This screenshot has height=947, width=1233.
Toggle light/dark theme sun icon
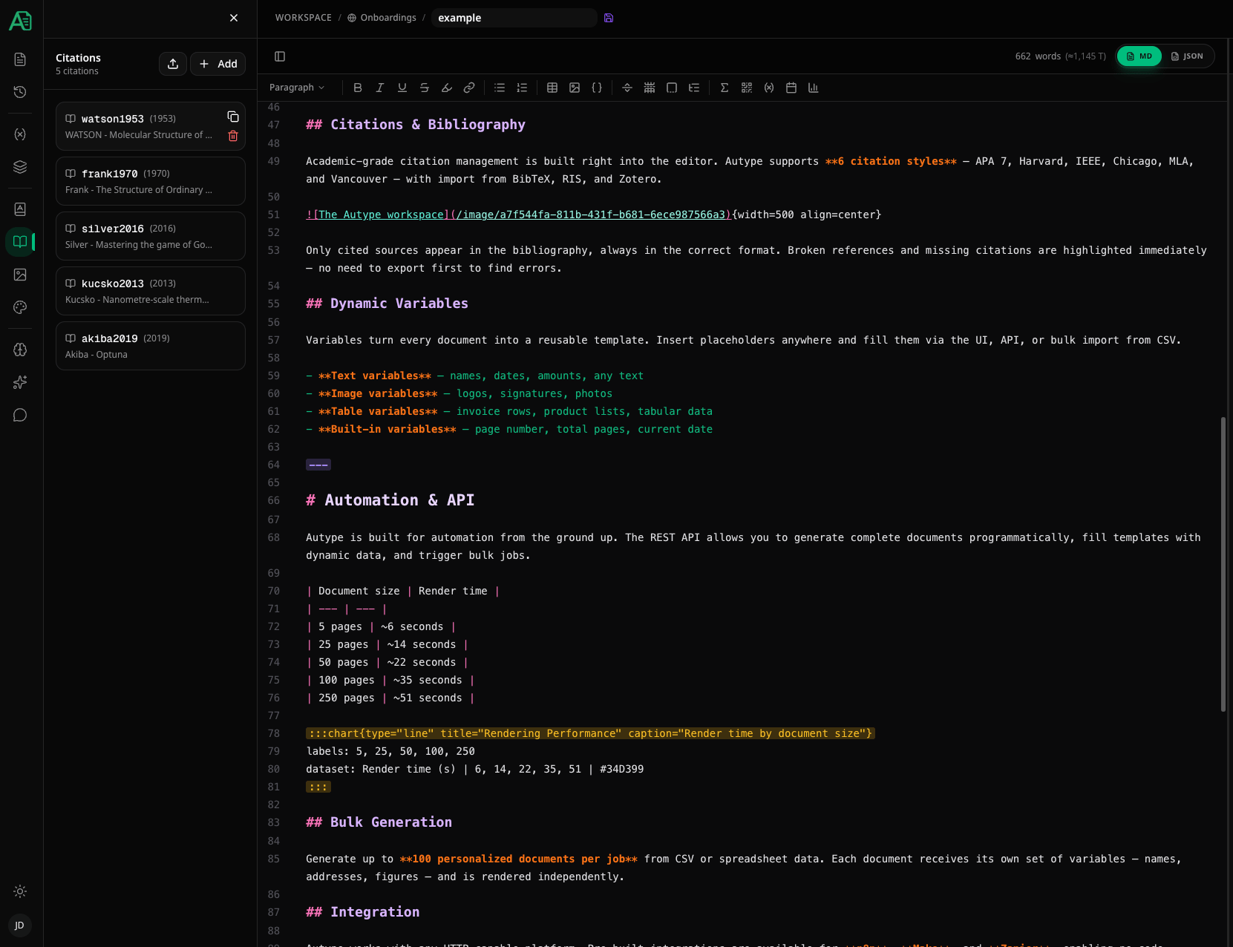pyautogui.click(x=20, y=891)
